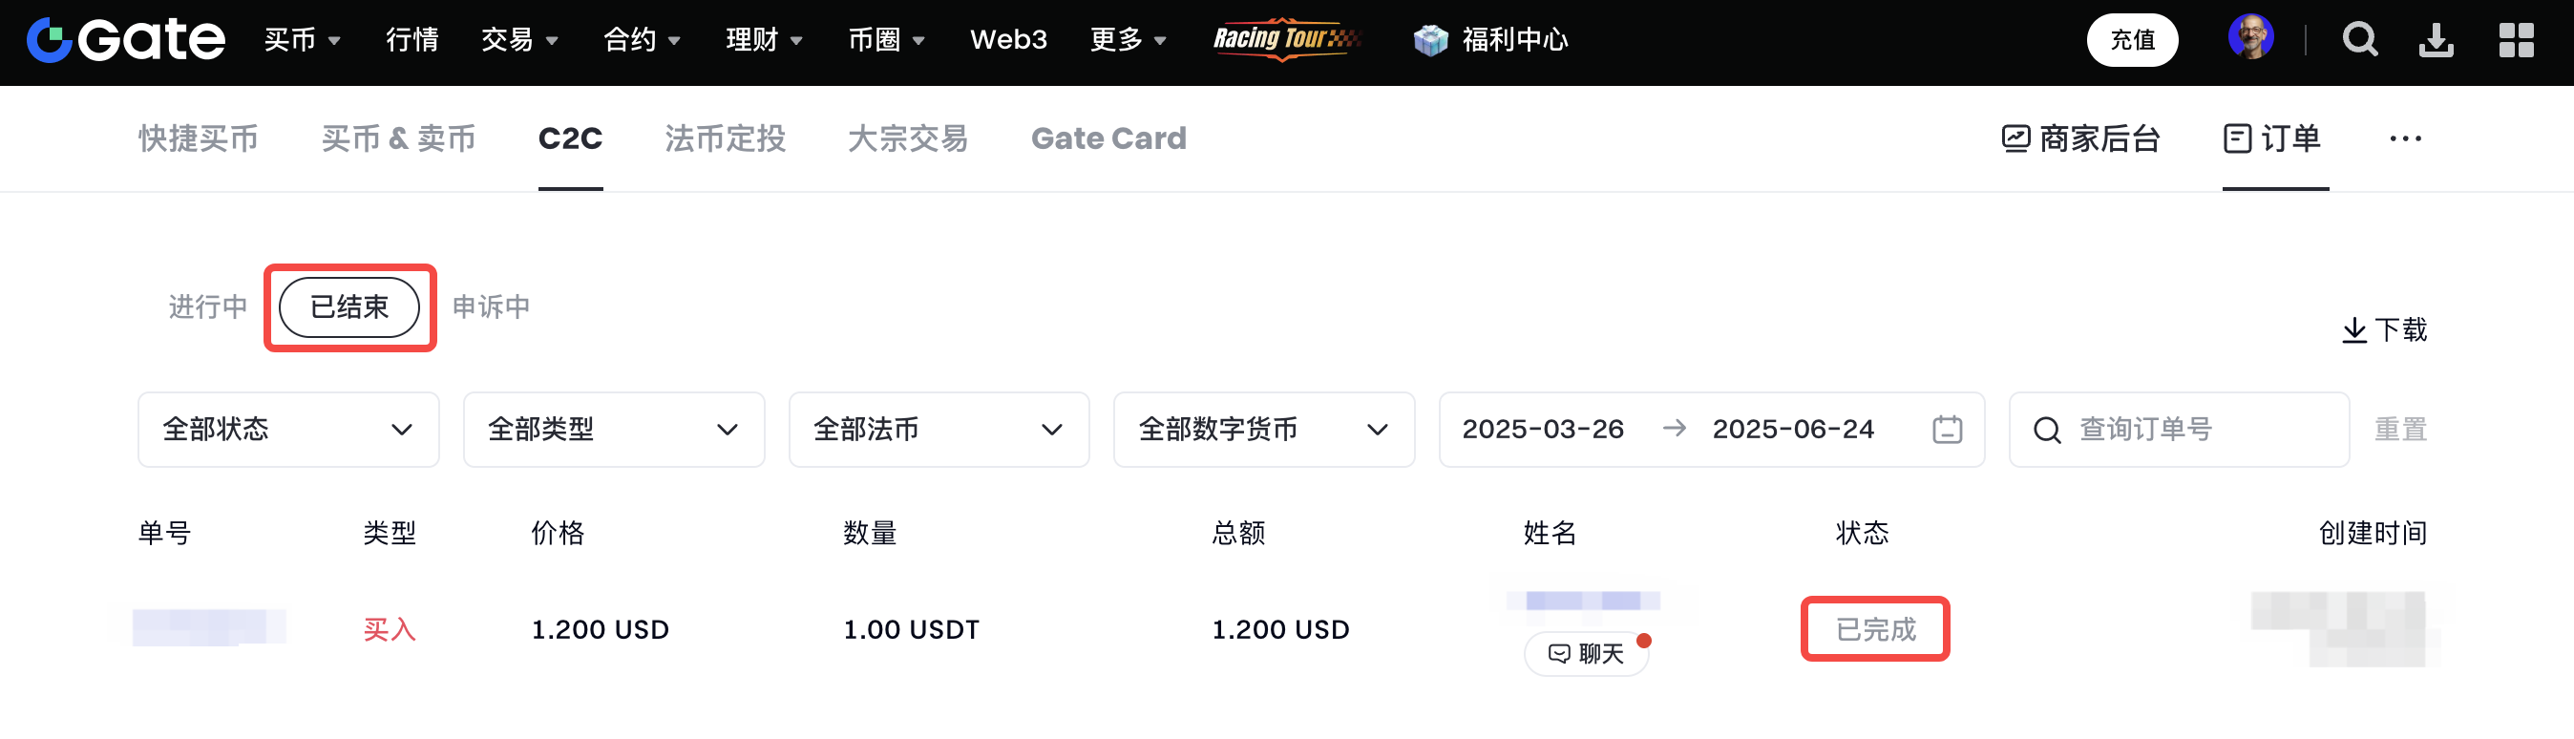The image size is (2574, 739).
Task: Click the Gate logo icon
Action: (x=49, y=40)
